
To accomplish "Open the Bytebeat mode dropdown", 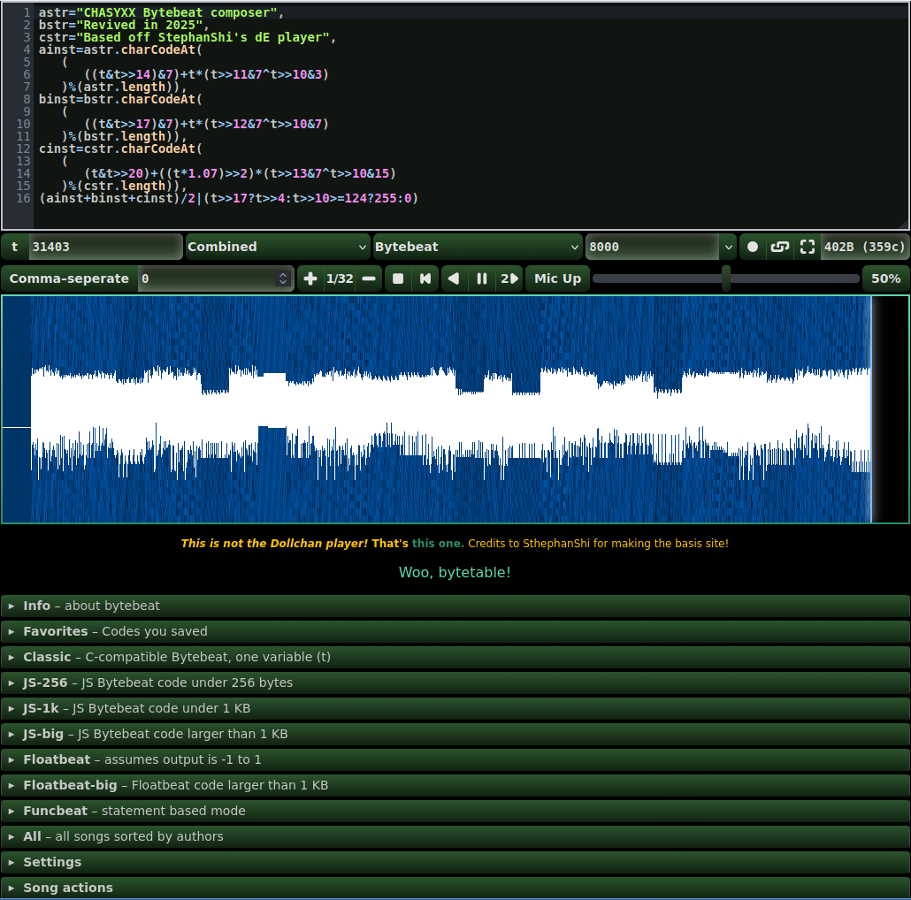I will click(x=478, y=248).
